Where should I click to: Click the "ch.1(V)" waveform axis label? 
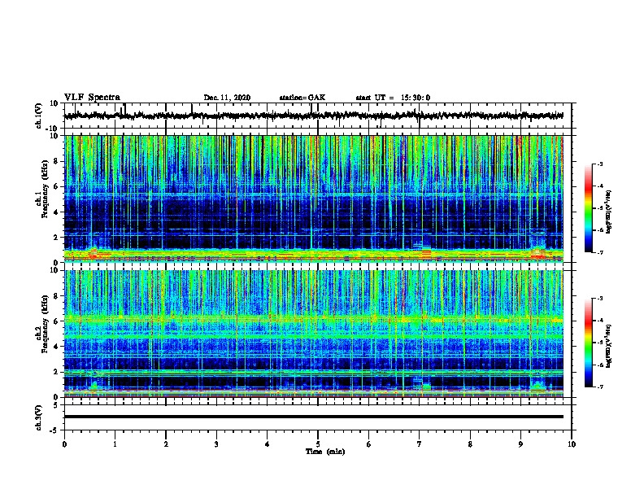pyautogui.click(x=39, y=116)
